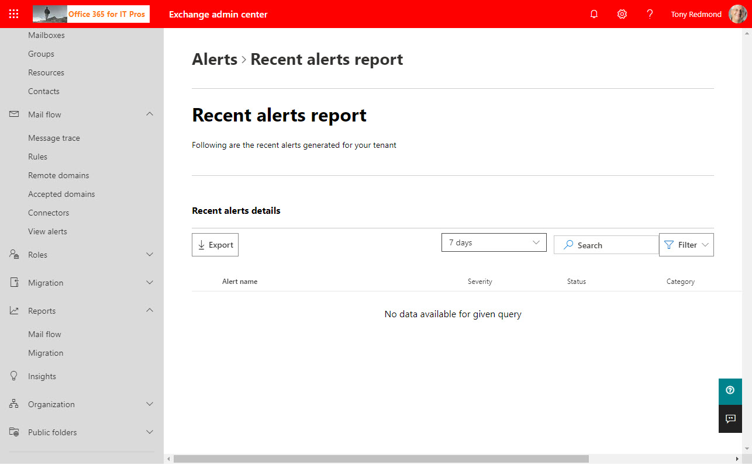752x465 pixels.
Task: Sort by Severity column header
Action: point(480,282)
